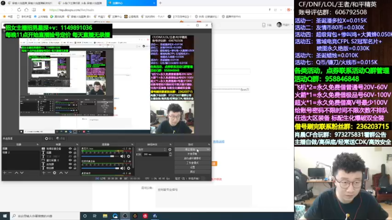The height and width of the screenshot is (220, 392).
Task: Open settings gear for the first mixer channel
Action: point(128,156)
